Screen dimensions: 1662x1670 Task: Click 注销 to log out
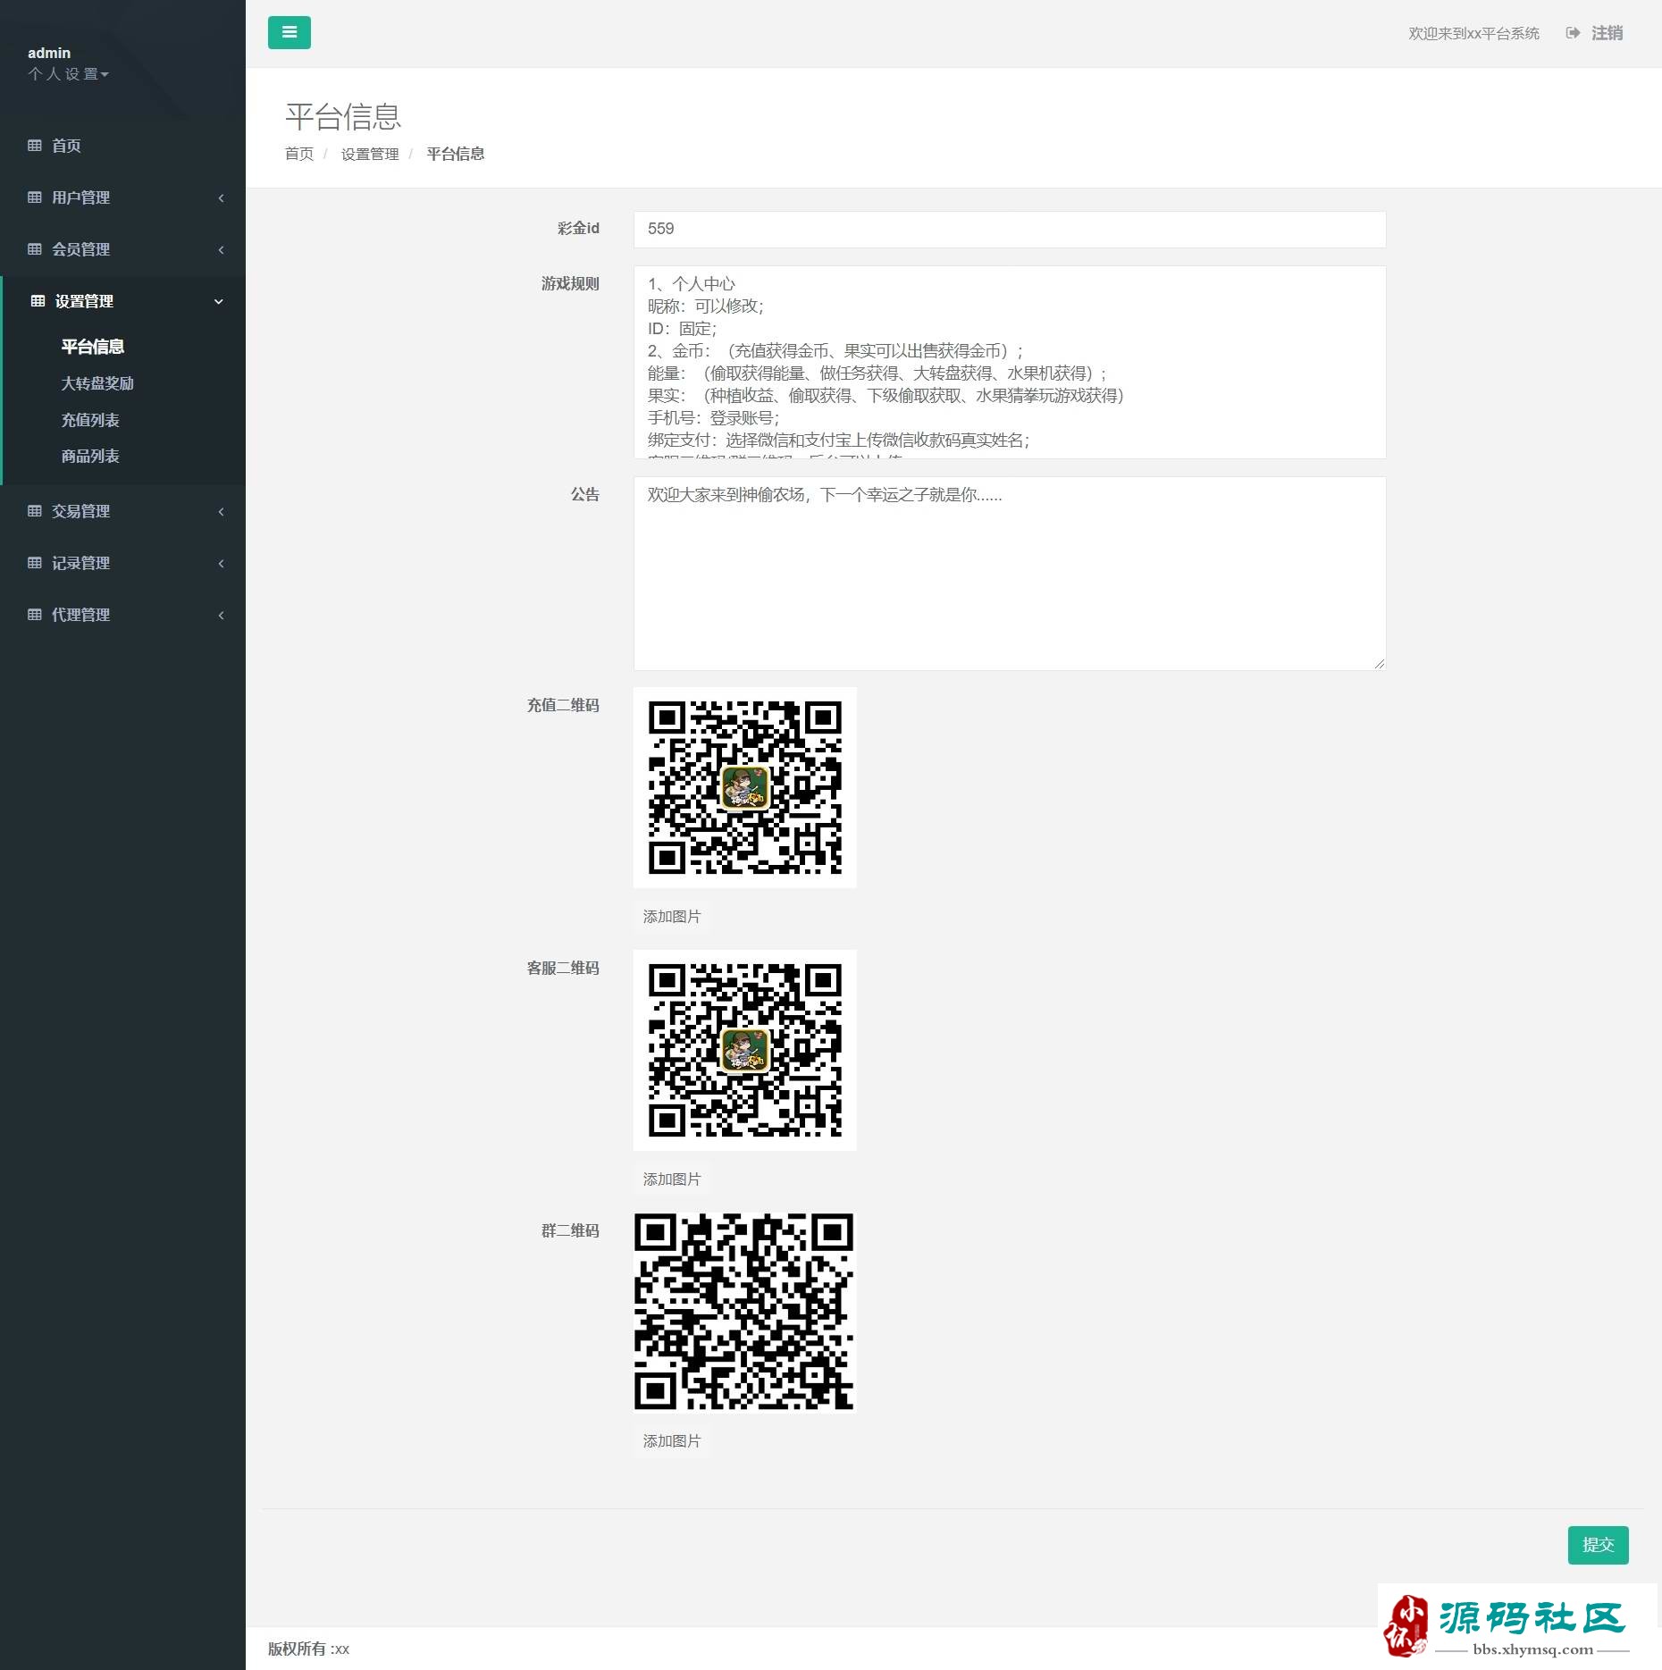[x=1607, y=33]
